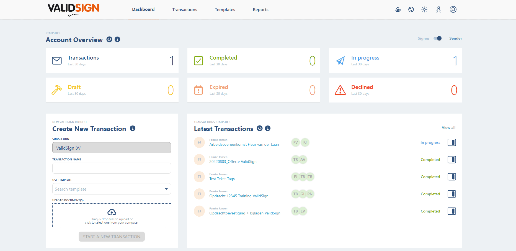
Task: Open the Transactions statistics card
Action: pyautogui.click(x=112, y=61)
